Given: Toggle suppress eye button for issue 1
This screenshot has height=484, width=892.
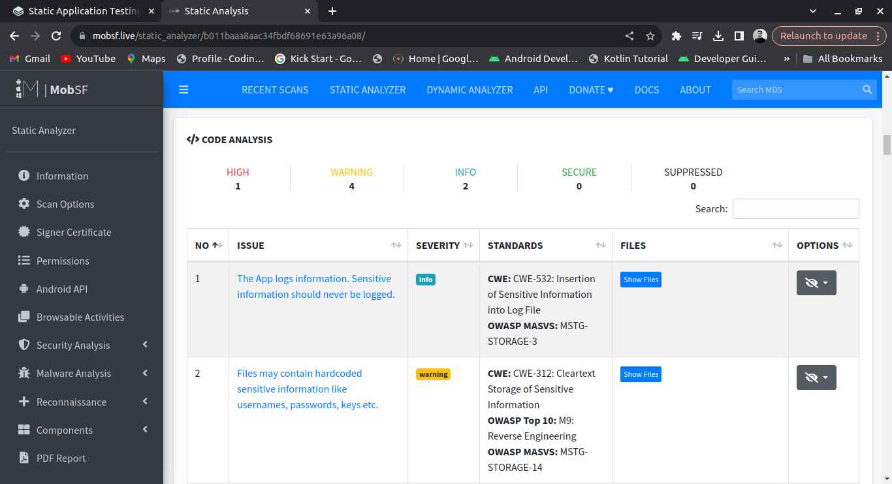Looking at the screenshot, I should [816, 283].
